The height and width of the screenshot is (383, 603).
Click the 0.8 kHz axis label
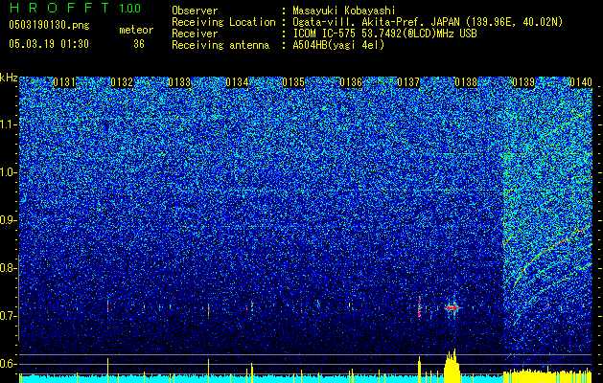[9, 268]
